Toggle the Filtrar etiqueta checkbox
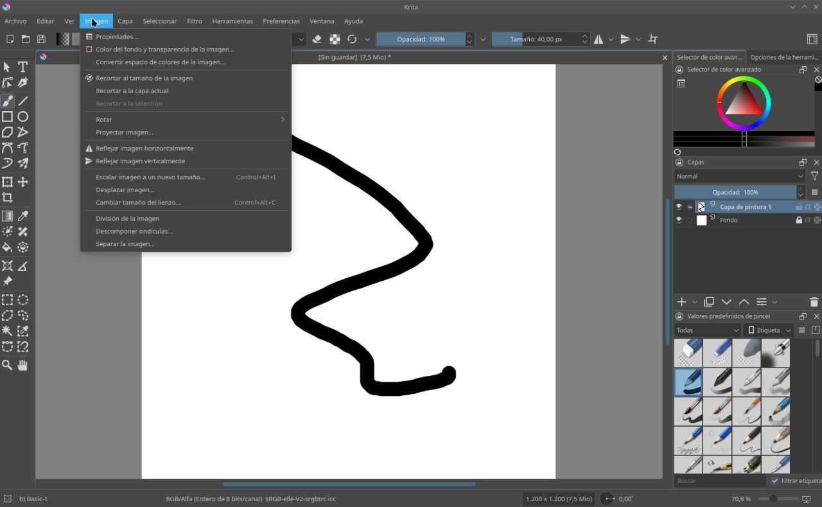 pyautogui.click(x=774, y=481)
